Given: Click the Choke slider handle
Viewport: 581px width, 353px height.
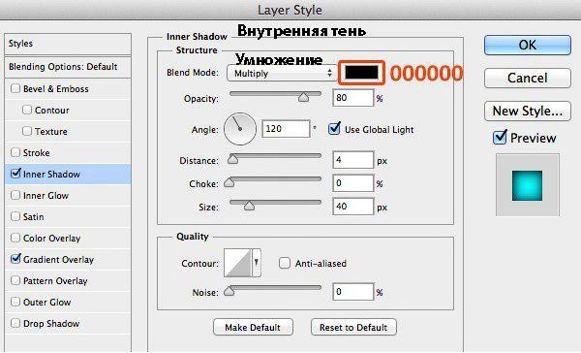Looking at the screenshot, I should pos(229,182).
